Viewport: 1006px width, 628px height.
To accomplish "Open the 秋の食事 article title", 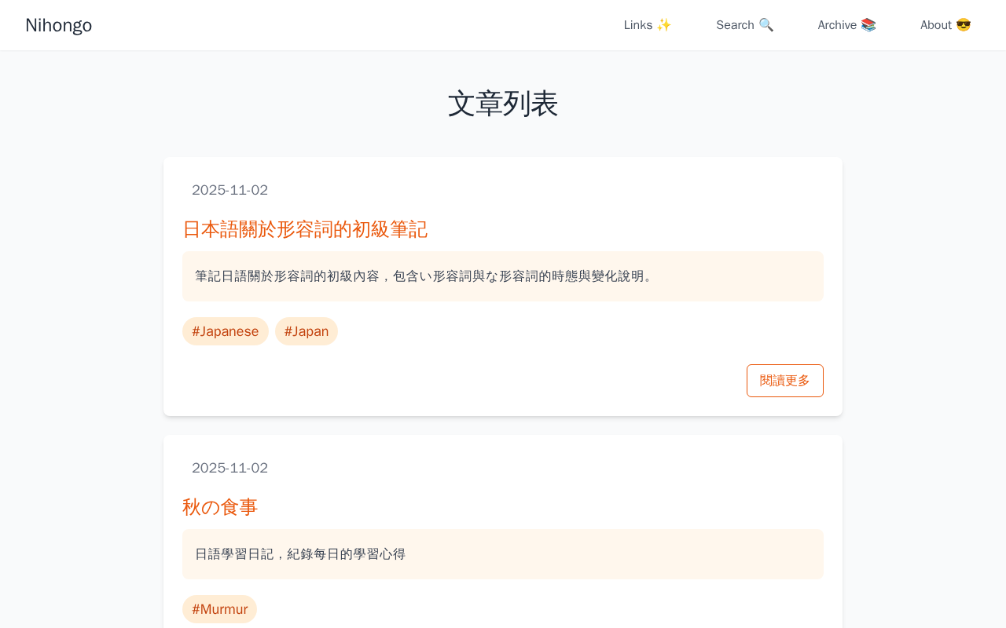I will coord(220,507).
